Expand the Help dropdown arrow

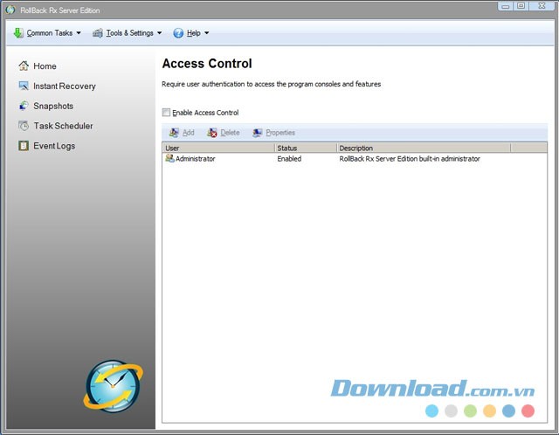point(207,33)
